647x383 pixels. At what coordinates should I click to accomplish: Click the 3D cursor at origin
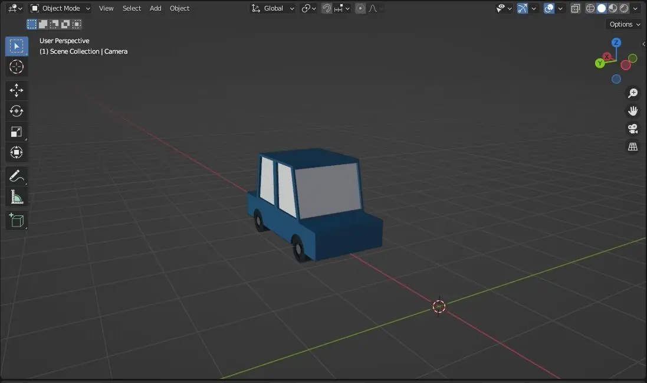(x=439, y=306)
